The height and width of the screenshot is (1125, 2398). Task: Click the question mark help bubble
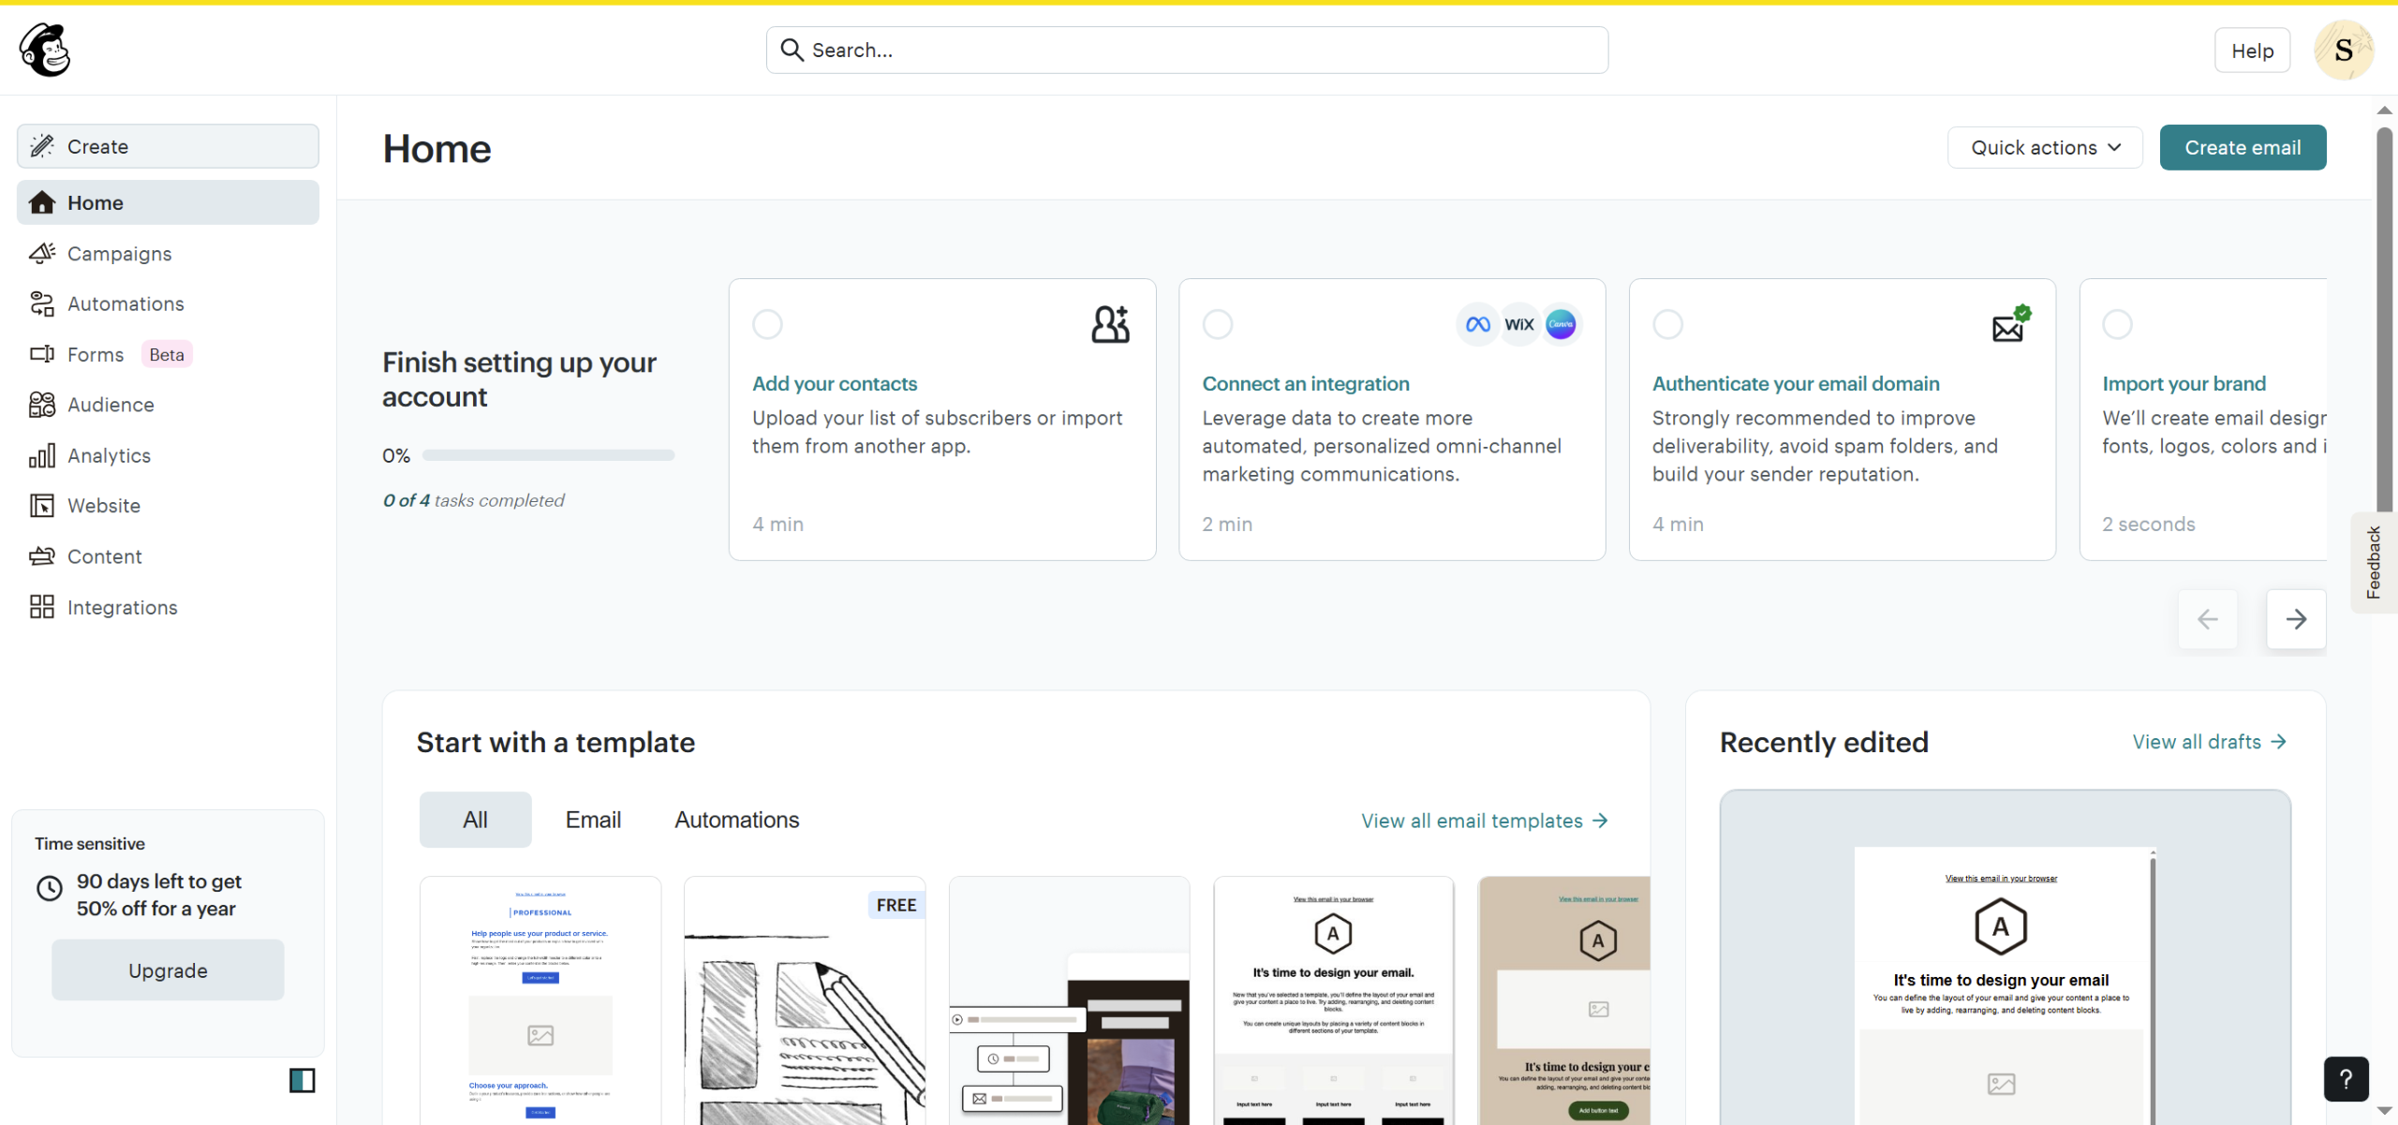click(2346, 1079)
